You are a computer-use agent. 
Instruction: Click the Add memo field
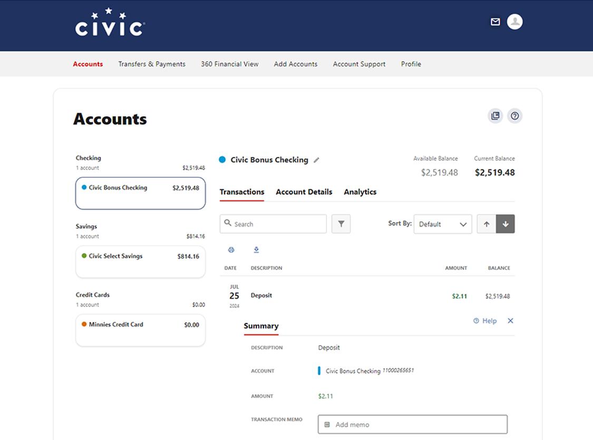(413, 425)
